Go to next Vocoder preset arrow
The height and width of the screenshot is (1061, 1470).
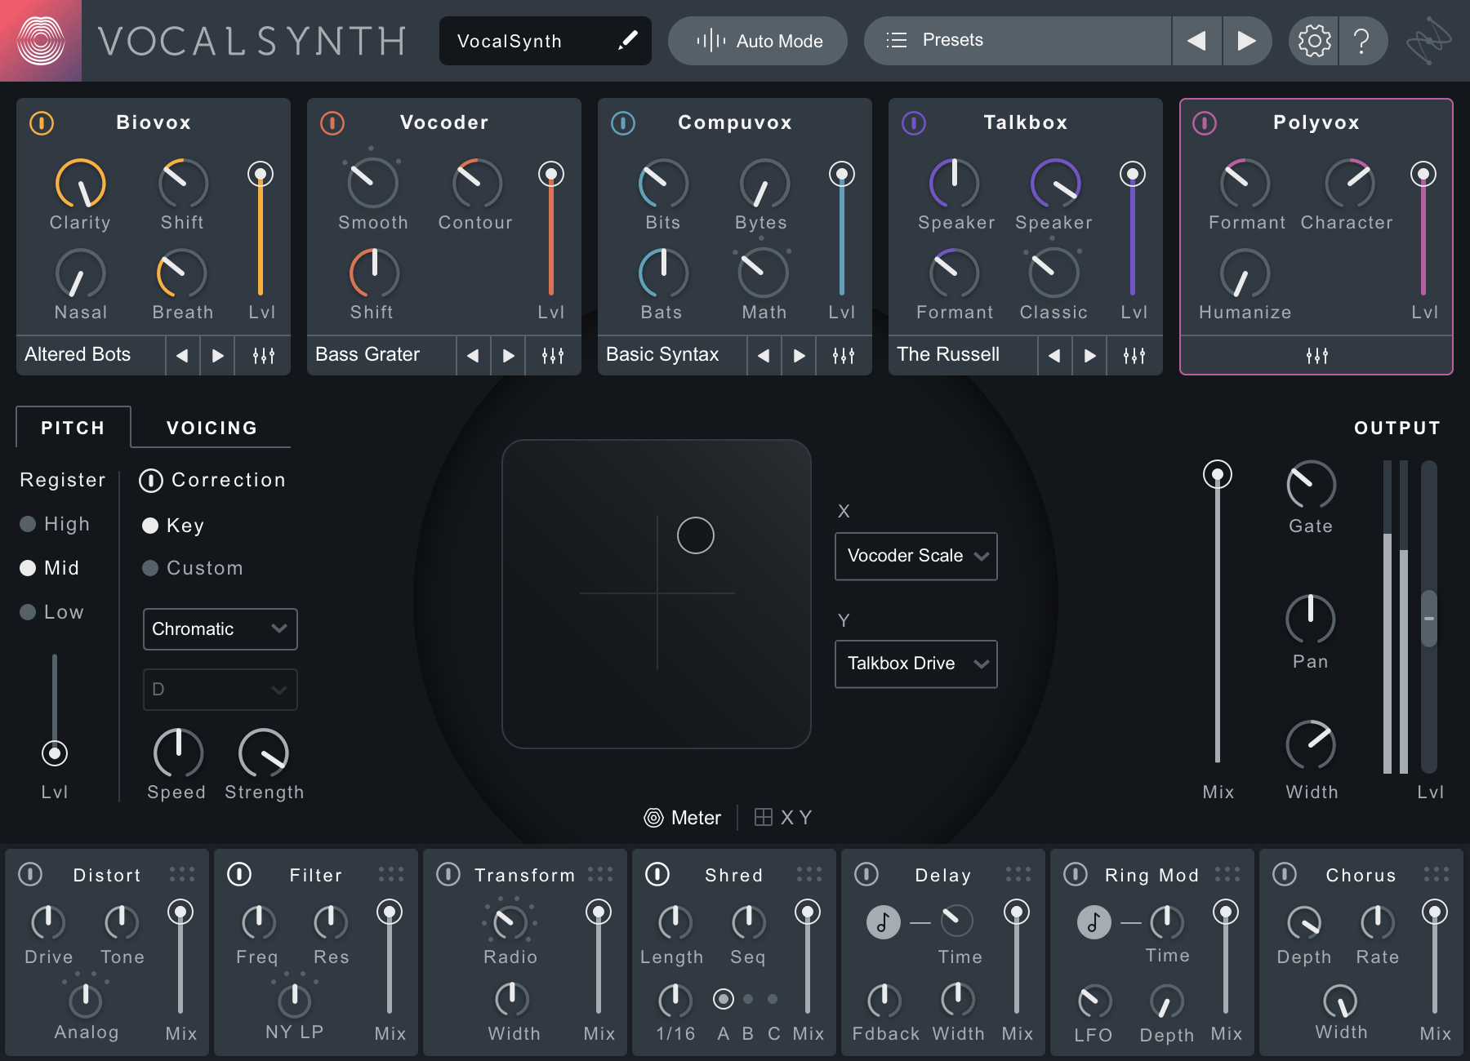[x=509, y=356]
